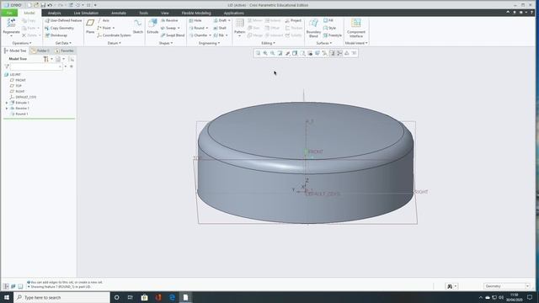The width and height of the screenshot is (539, 303).
Task: Select the Plane datum tool
Action: click(90, 26)
